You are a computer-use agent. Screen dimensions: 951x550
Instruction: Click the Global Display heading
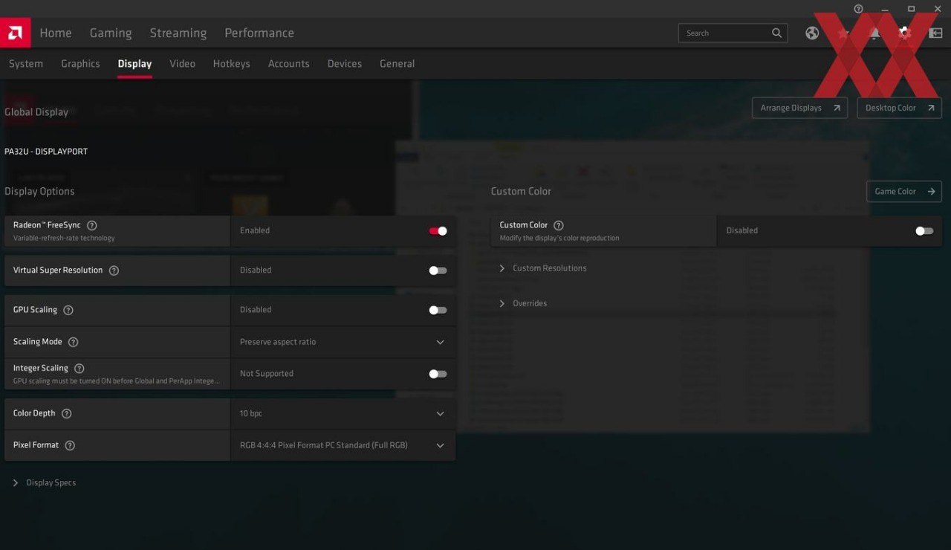point(36,112)
